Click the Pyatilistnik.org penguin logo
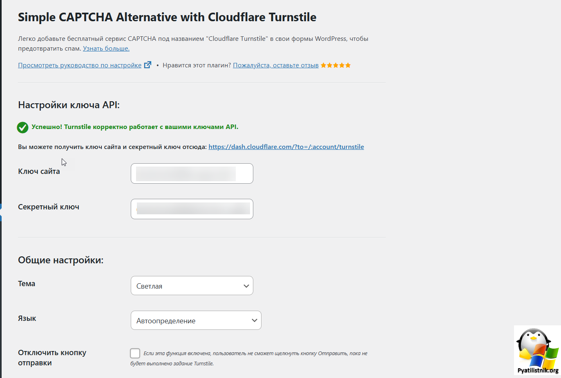The height and width of the screenshot is (378, 561). tap(537, 350)
